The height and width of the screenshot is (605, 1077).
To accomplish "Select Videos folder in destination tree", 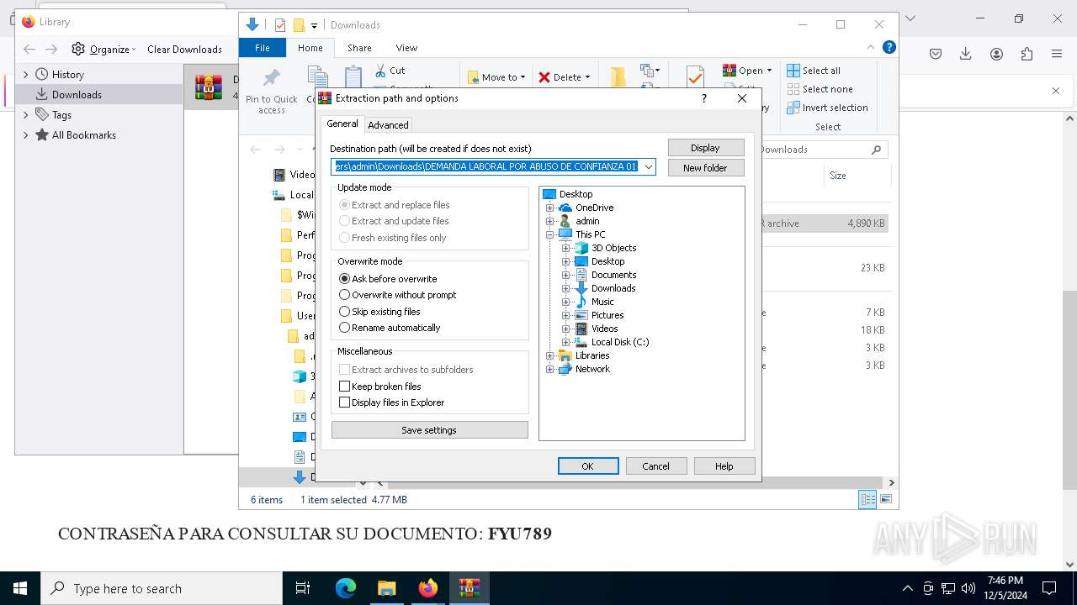I will 604,329.
